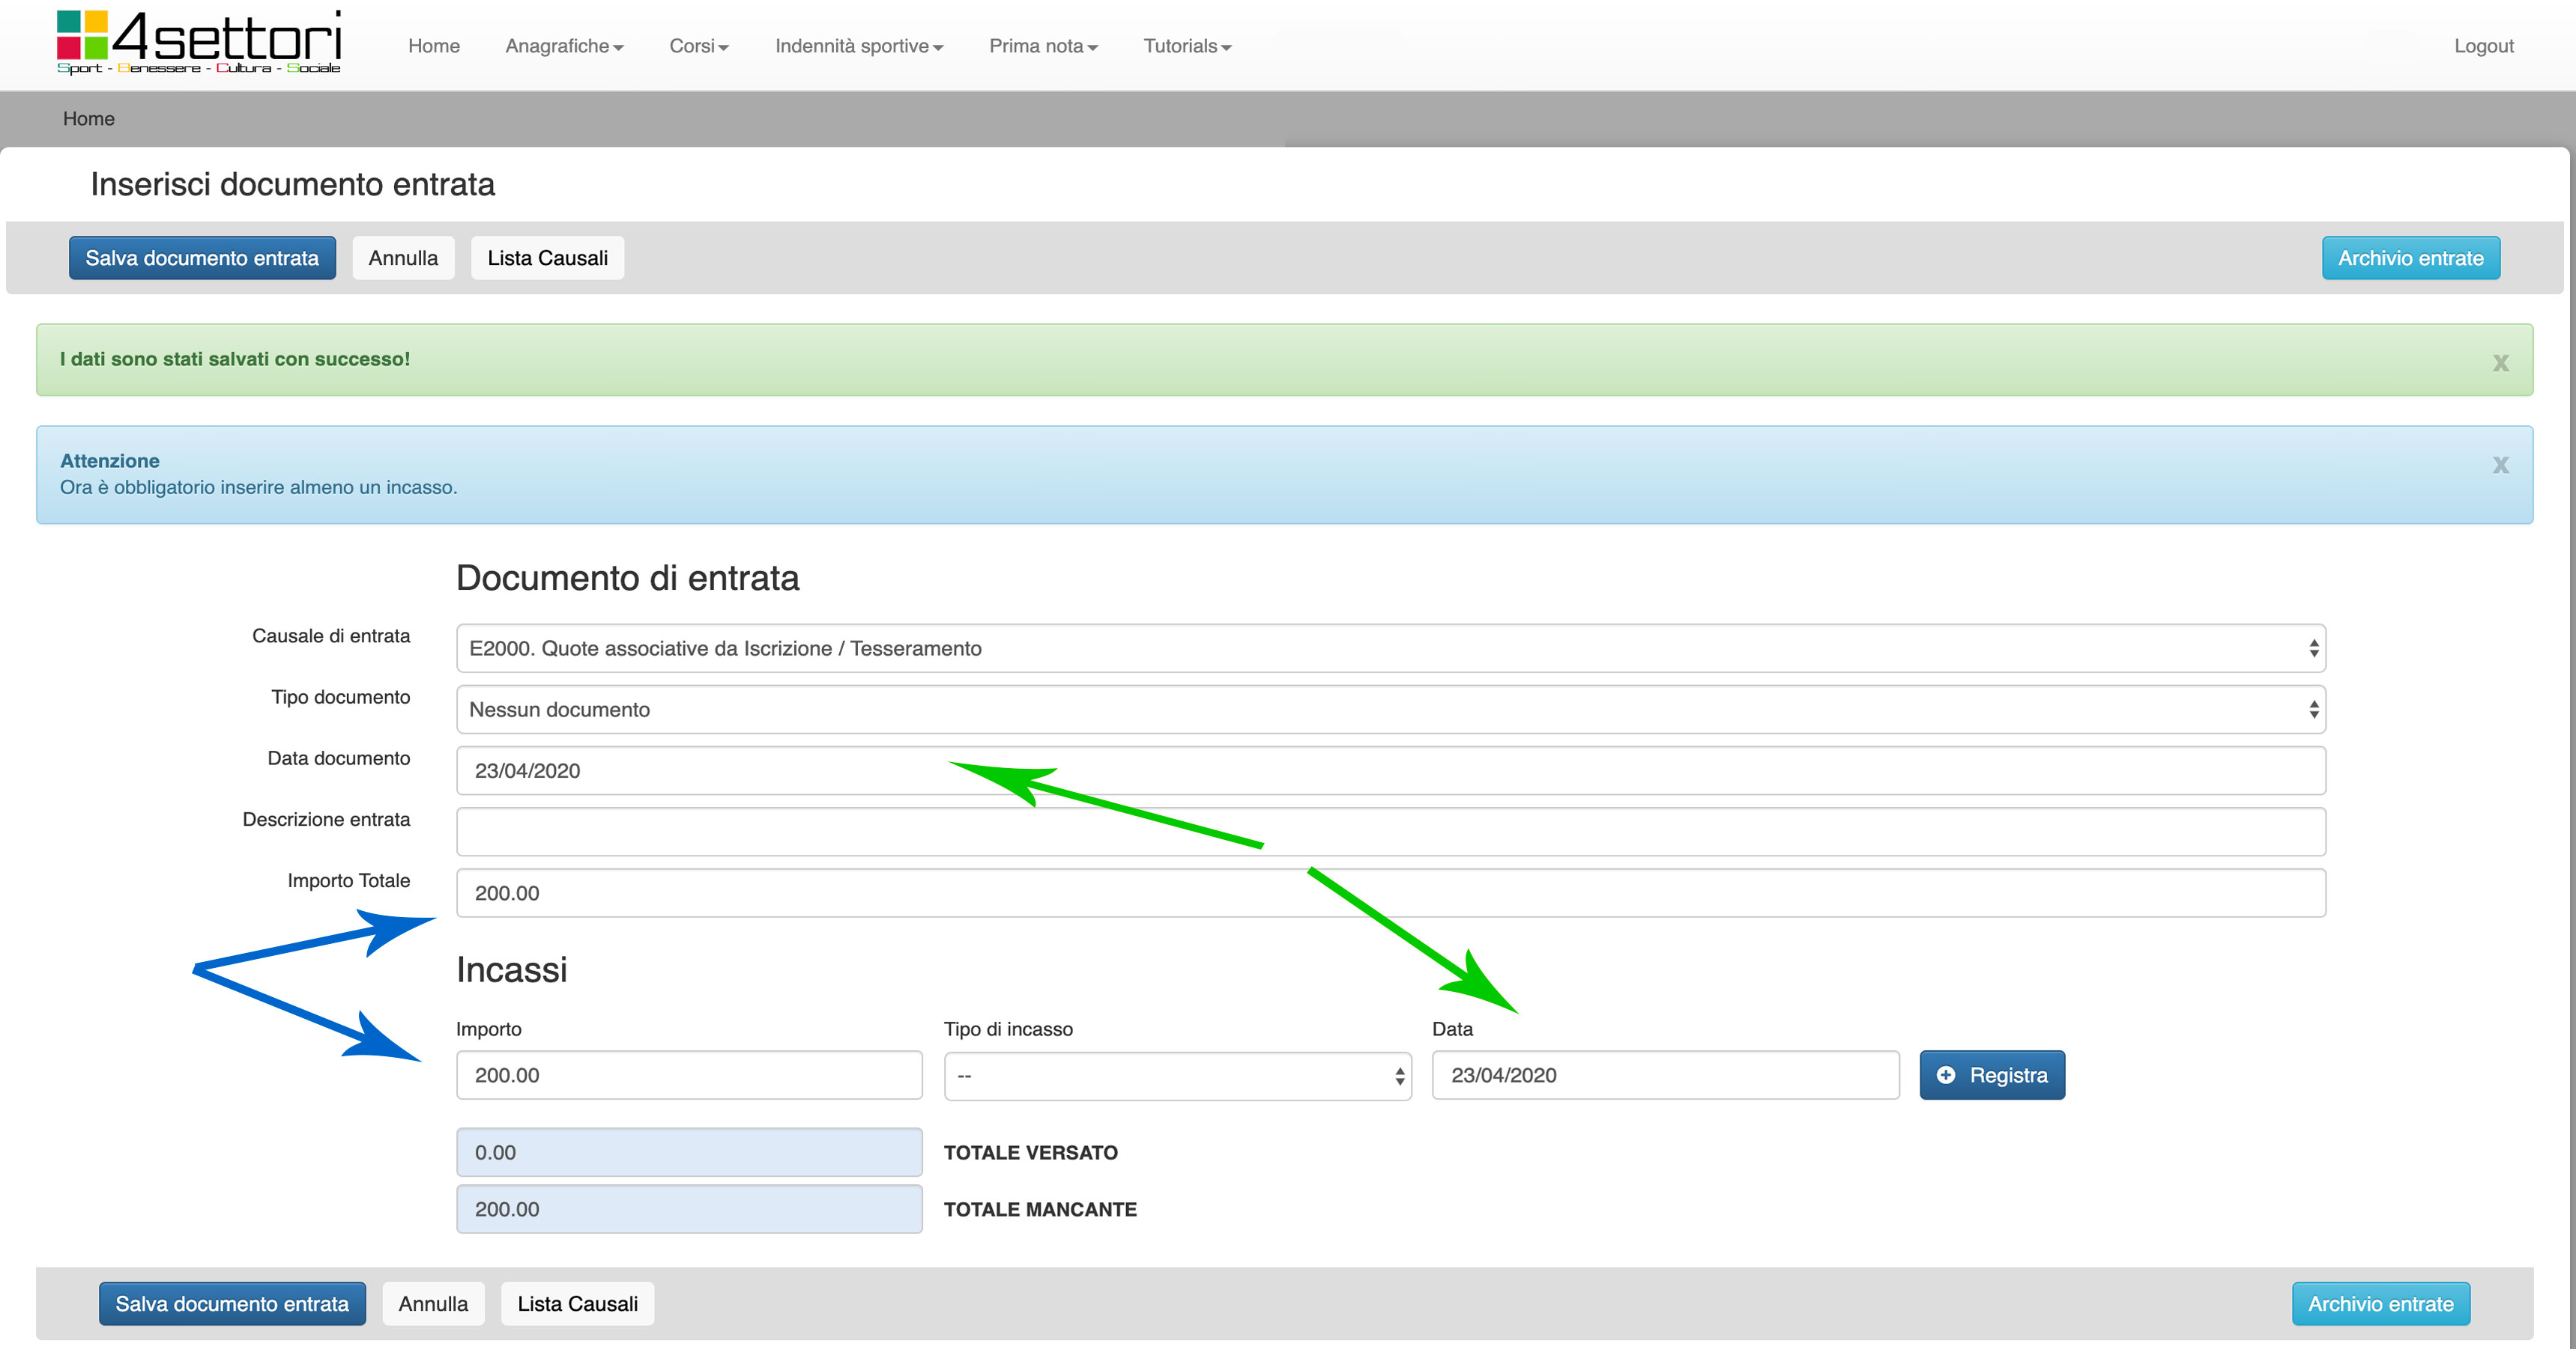This screenshot has width=2576, height=1349.
Task: Close the Attenzione info alert
Action: (2500, 465)
